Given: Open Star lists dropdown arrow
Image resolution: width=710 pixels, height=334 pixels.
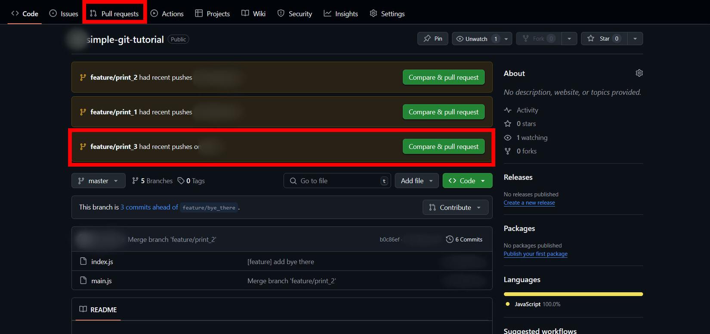Looking at the screenshot, I should (x=635, y=39).
